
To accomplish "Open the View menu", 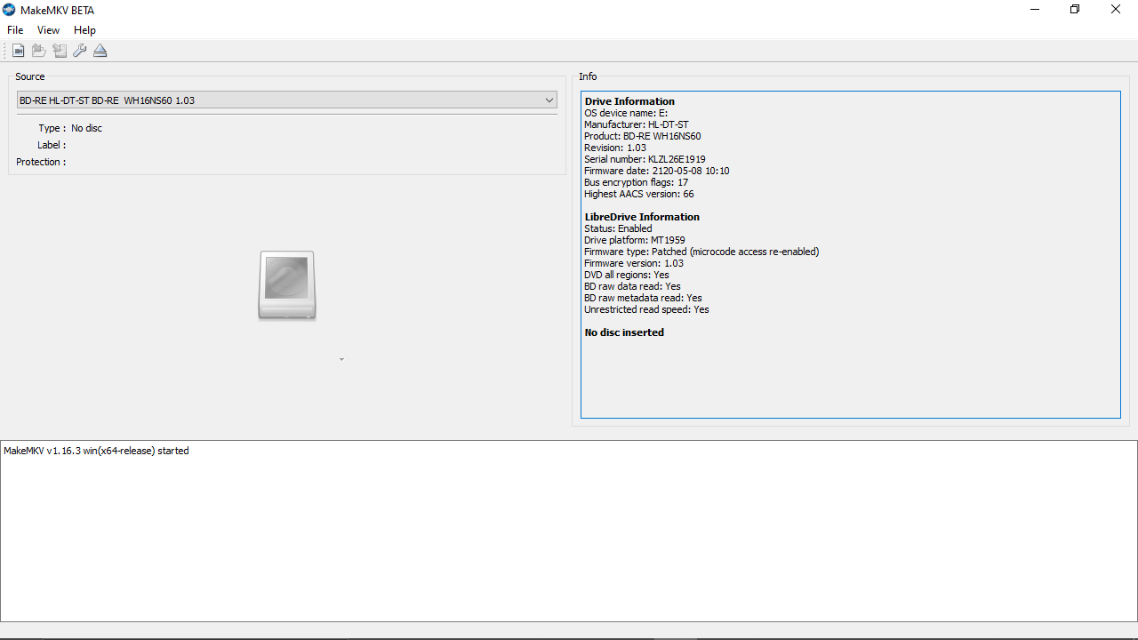I will tap(48, 30).
